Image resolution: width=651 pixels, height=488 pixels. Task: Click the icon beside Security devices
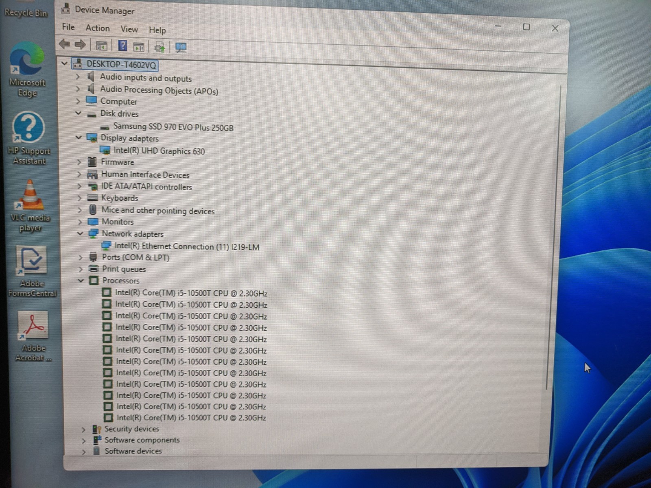click(x=96, y=429)
